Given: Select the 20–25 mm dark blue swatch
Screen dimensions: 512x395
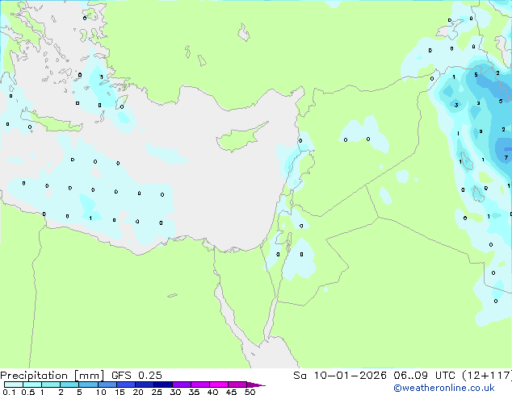Looking at the screenshot, I should (145, 385).
